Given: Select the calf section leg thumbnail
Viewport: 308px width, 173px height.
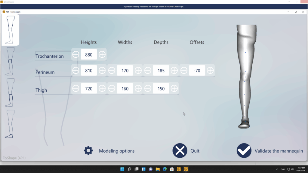Looking at the screenshot, I should pyautogui.click(x=10, y=93).
